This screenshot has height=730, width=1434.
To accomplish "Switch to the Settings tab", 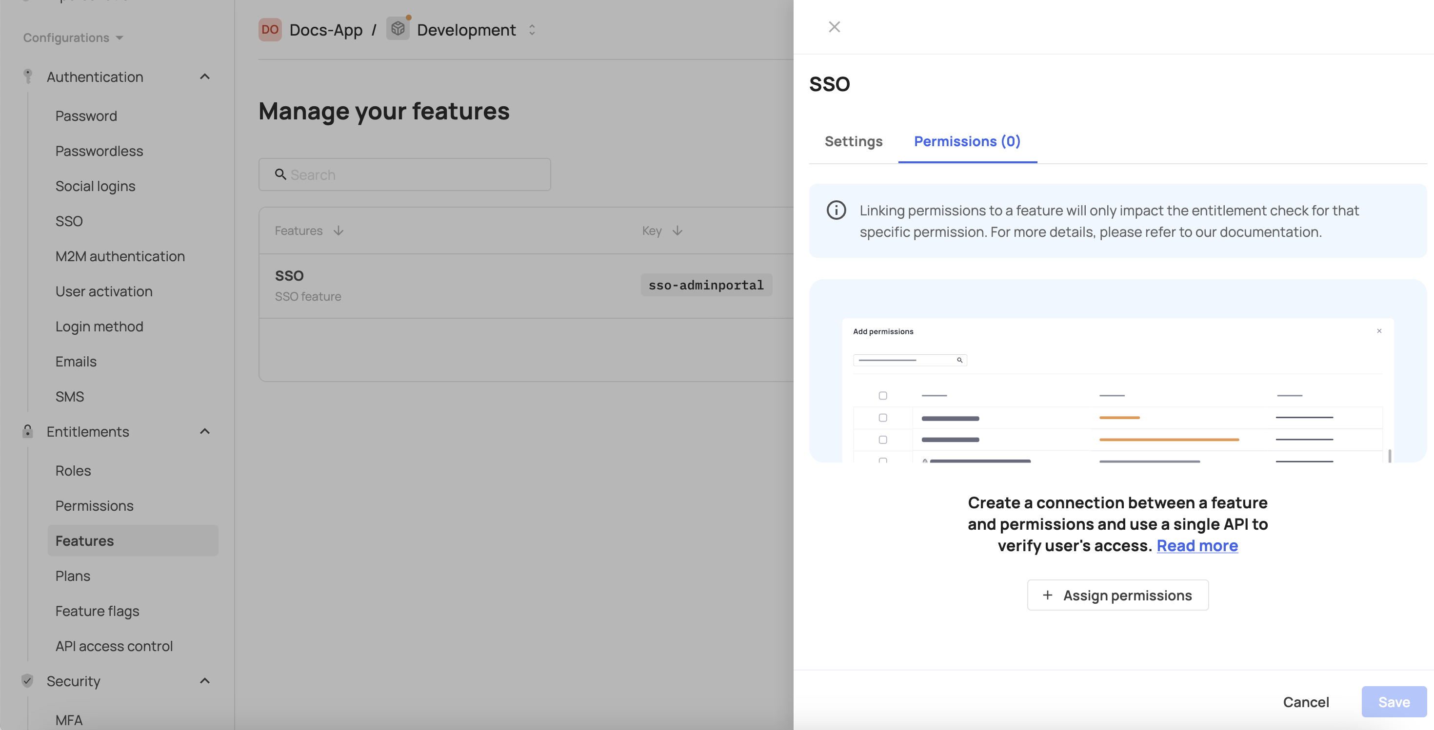I will [x=854, y=142].
